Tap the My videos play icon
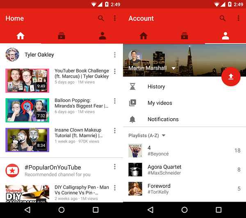This screenshot has height=218, width=246. 132,103
